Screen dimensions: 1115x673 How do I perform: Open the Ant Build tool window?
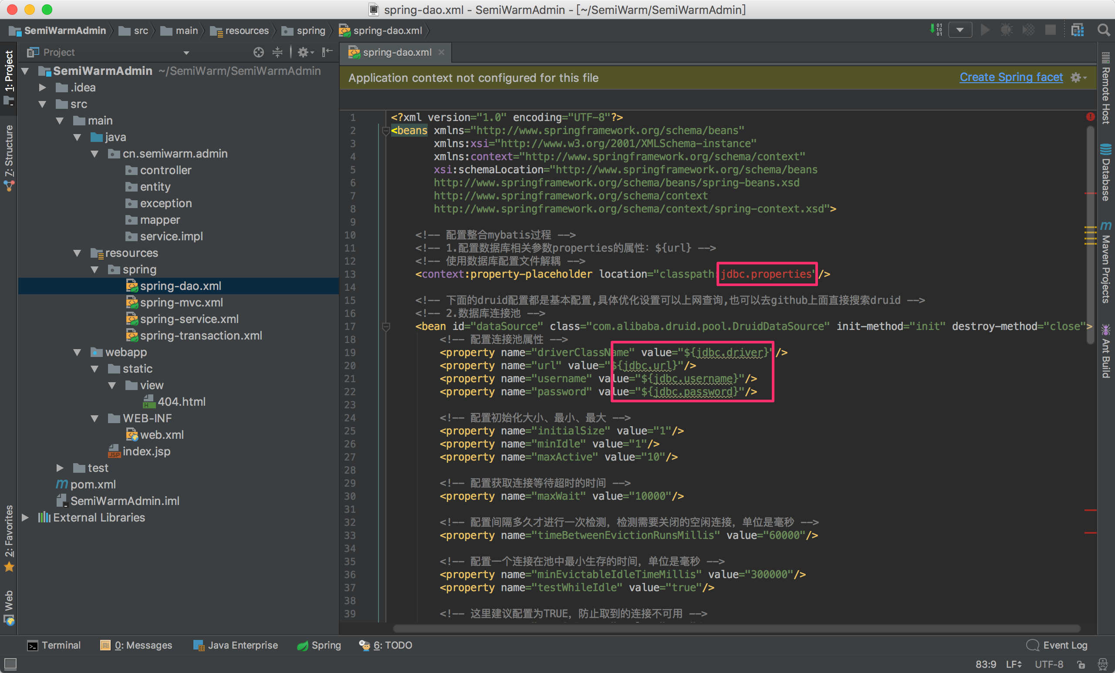pyautogui.click(x=1105, y=351)
